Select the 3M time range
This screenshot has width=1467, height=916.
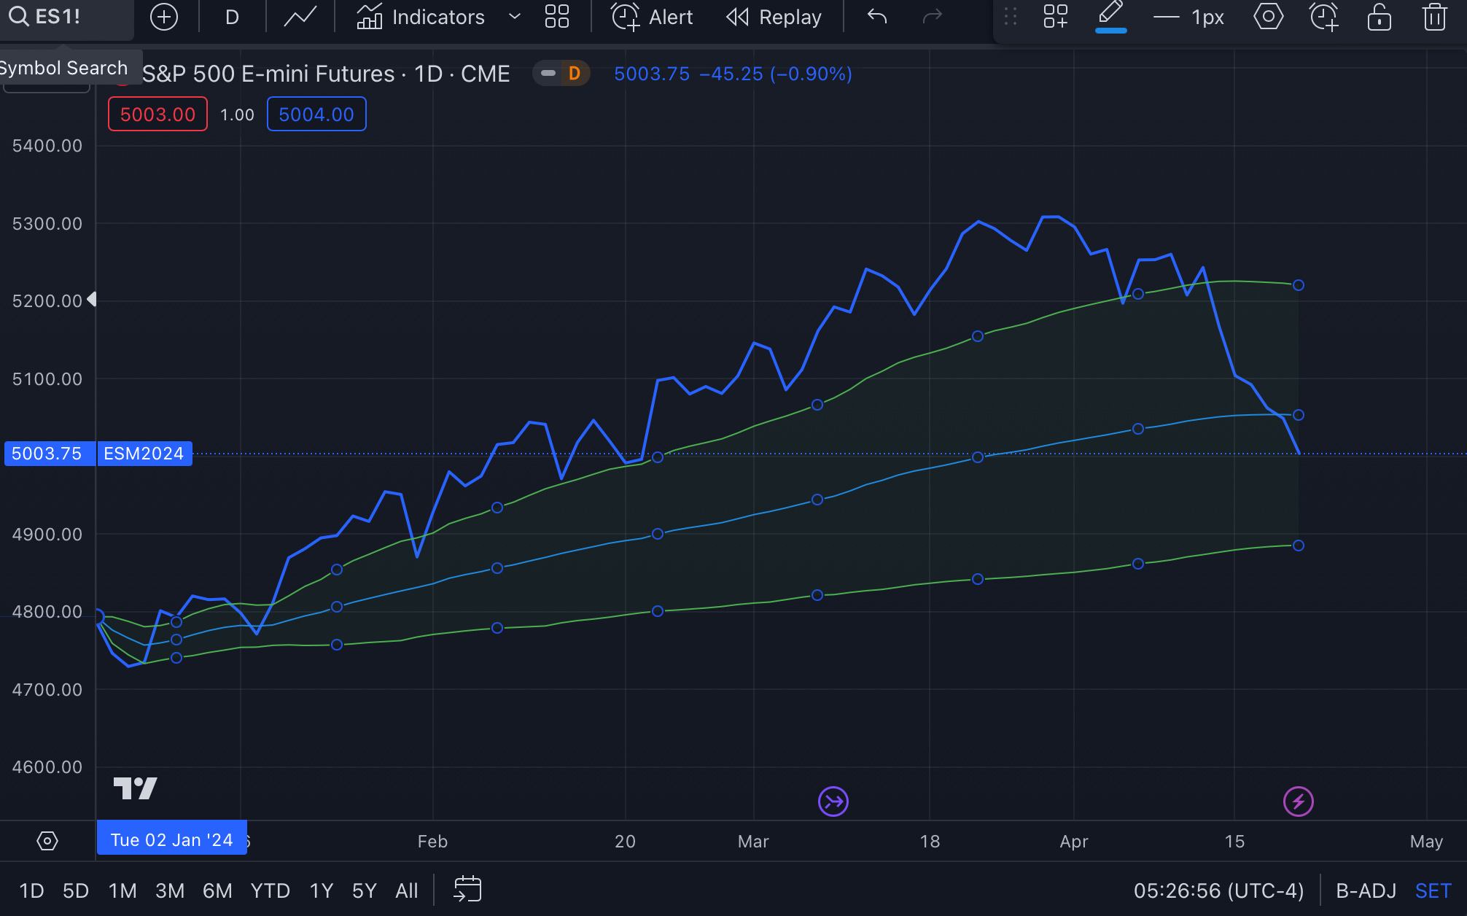170,891
